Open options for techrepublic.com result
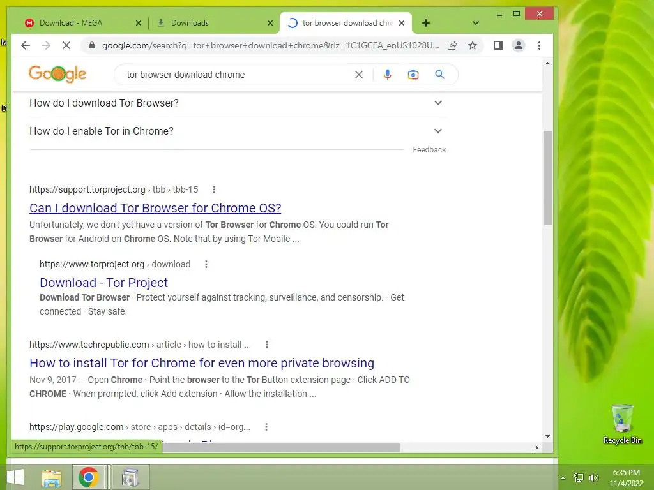 point(267,345)
